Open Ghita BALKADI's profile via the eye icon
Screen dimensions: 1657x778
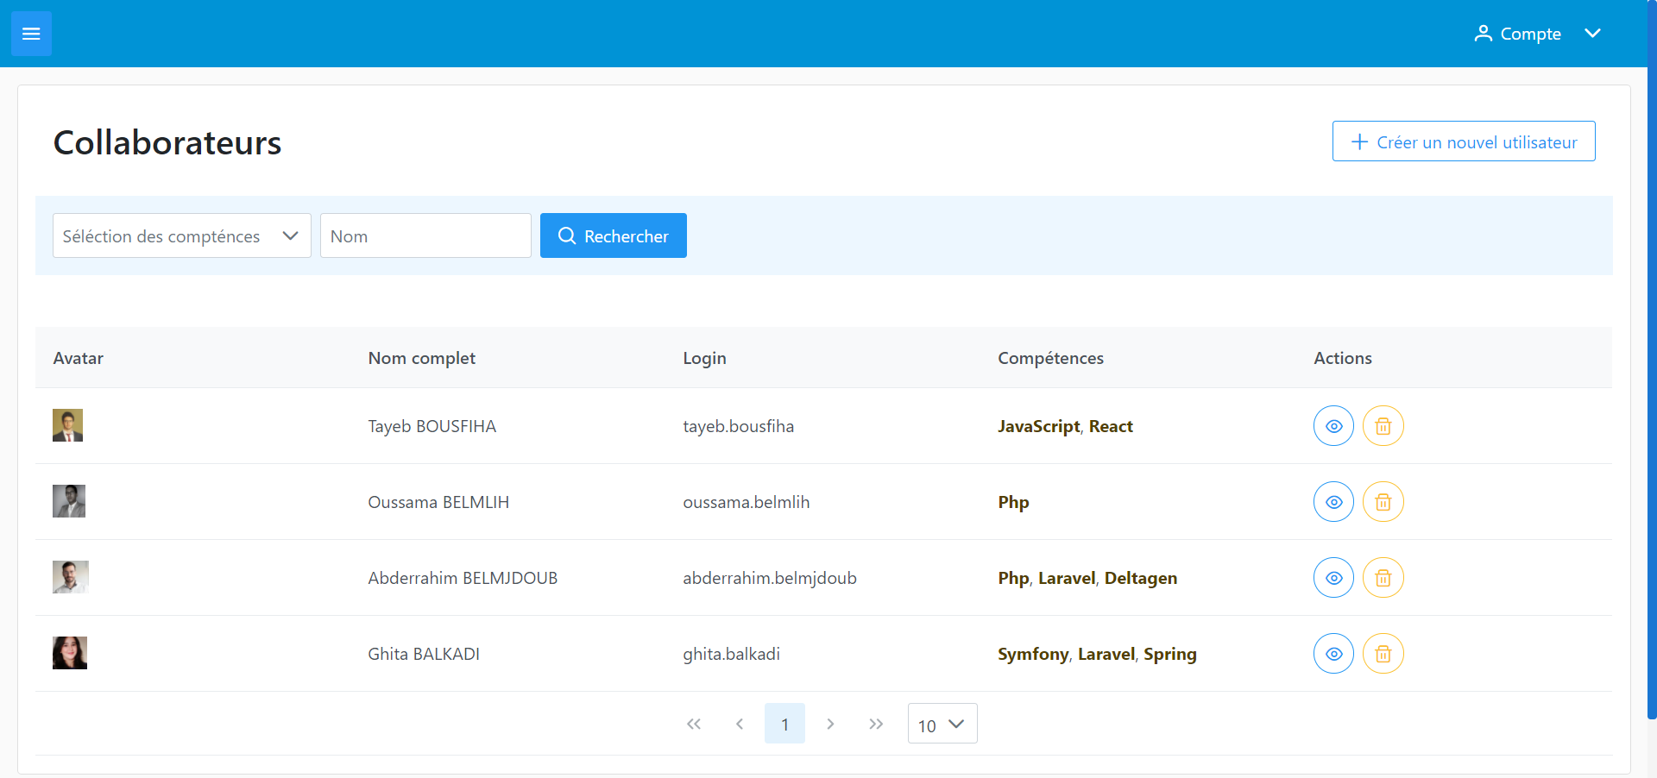pos(1333,653)
